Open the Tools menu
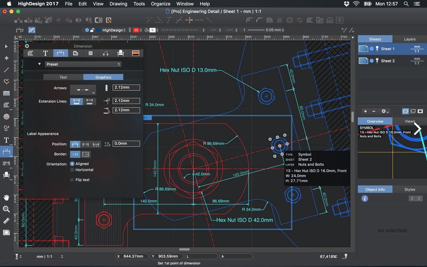 [139, 4]
